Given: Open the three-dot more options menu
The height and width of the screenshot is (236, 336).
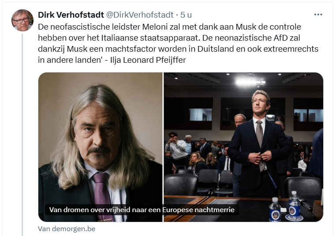Looking at the screenshot, I should pos(318,15).
